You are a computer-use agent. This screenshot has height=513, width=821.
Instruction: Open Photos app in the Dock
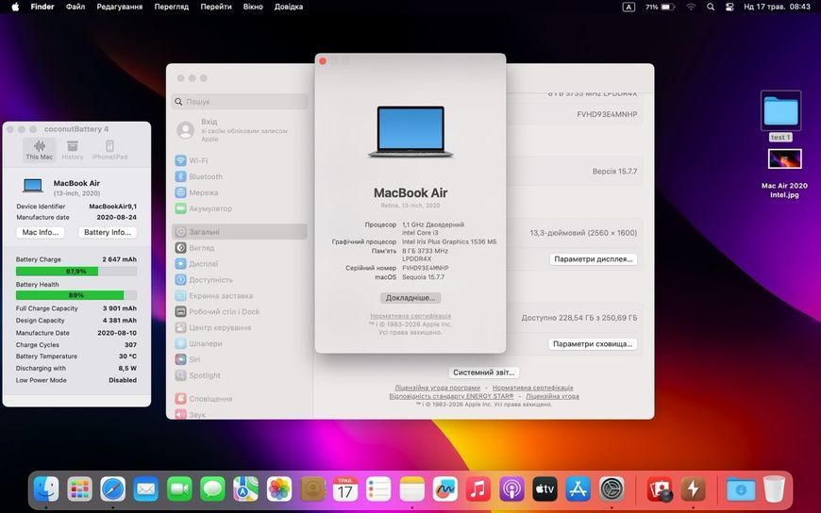pos(279,489)
